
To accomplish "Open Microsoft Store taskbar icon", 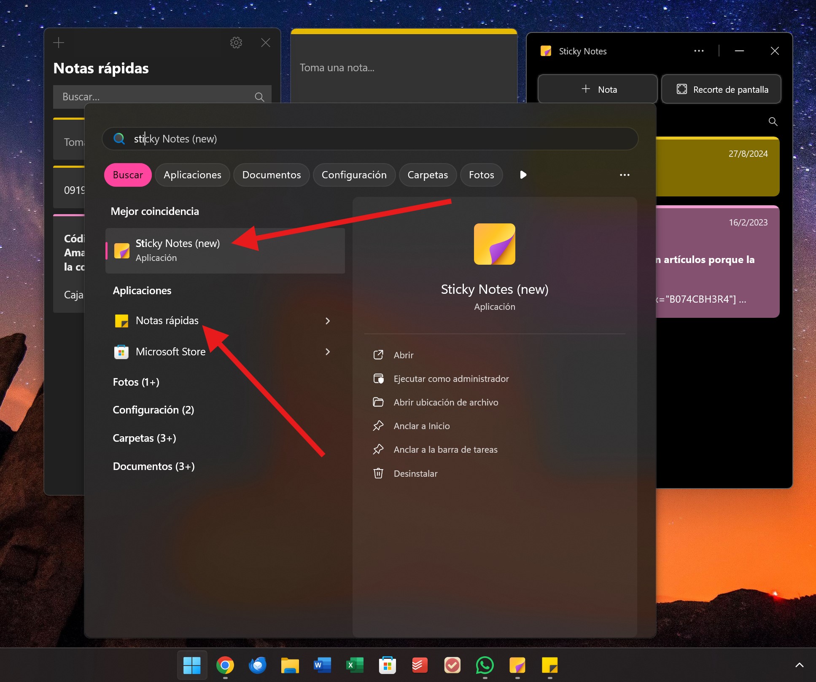I will click(x=387, y=666).
